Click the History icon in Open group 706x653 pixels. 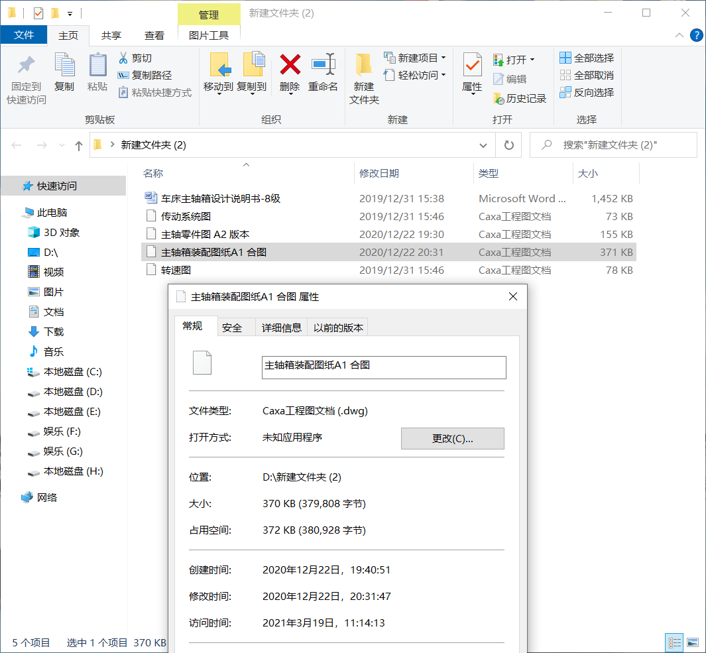pos(499,99)
